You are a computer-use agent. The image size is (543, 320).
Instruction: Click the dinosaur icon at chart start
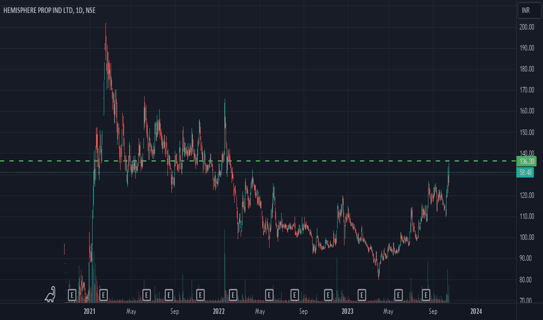pos(51,294)
